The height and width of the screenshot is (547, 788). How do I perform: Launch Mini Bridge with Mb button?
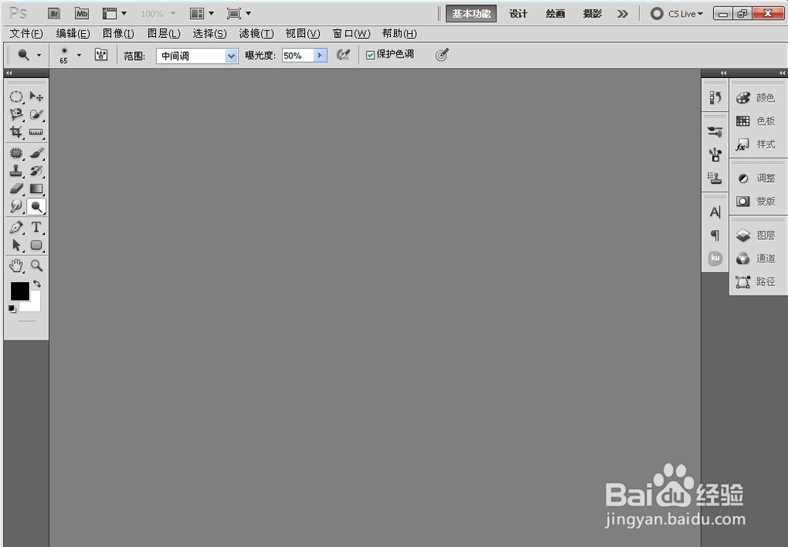pos(82,13)
